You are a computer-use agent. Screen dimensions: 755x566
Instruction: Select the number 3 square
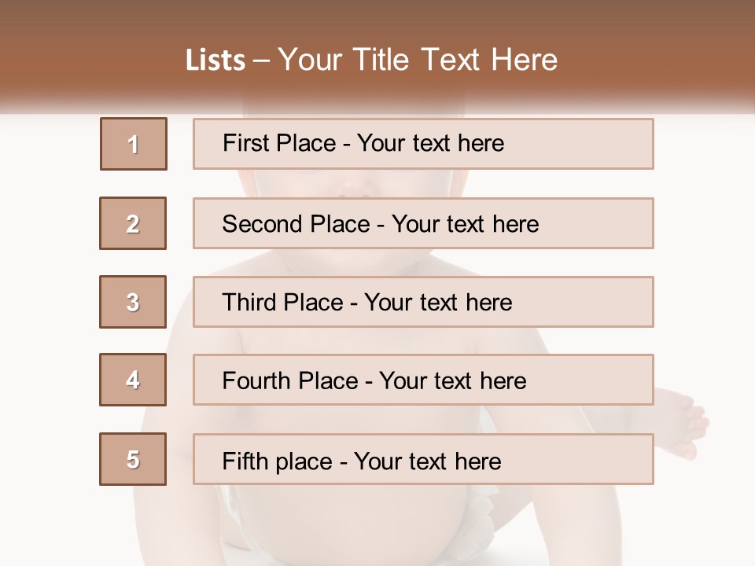click(x=133, y=302)
